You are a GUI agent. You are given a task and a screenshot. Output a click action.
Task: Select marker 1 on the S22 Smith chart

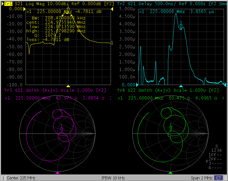click(x=171, y=128)
